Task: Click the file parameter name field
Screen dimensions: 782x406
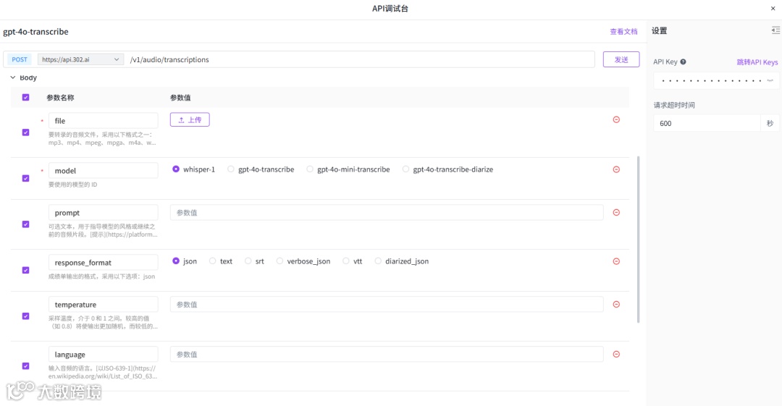Action: tap(104, 121)
